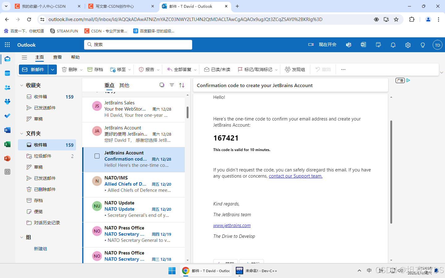Open Calendar from left app rail
The image size is (445, 278).
click(x=7, y=73)
